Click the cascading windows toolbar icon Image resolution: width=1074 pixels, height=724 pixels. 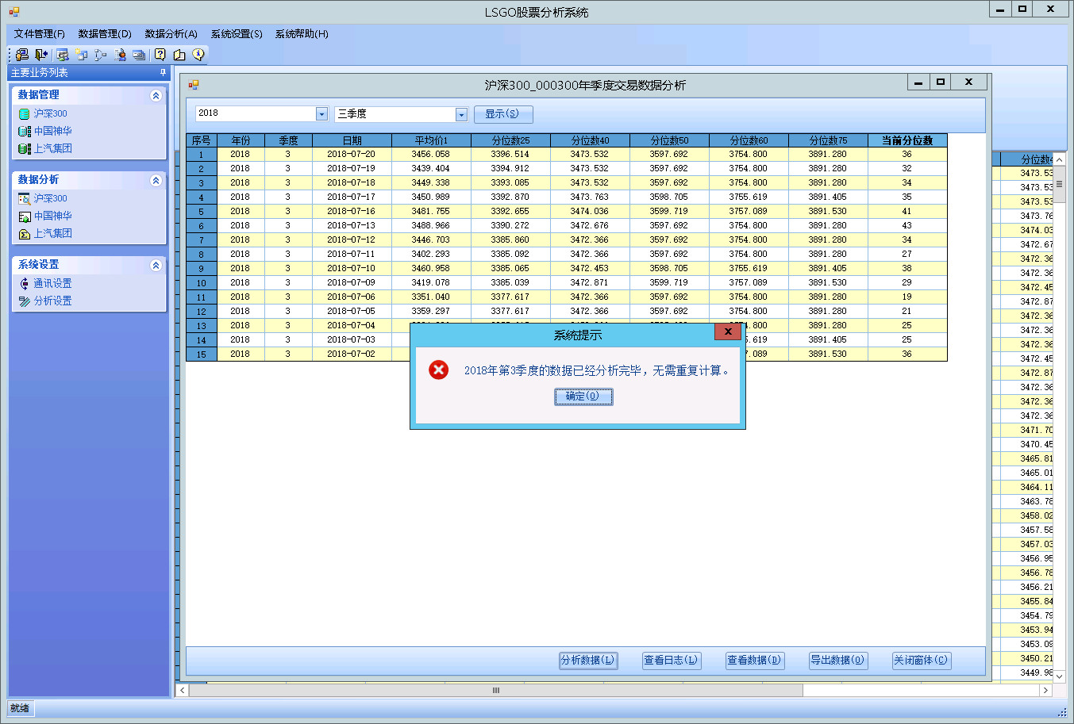[139, 55]
